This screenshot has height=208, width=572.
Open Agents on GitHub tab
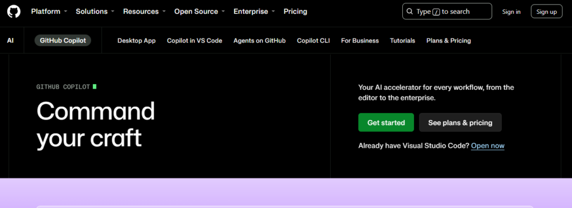[259, 41]
